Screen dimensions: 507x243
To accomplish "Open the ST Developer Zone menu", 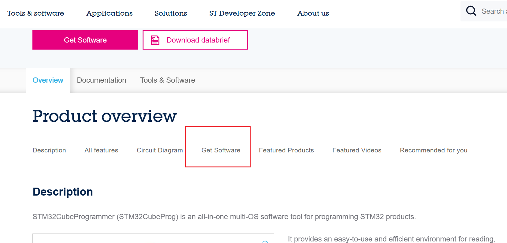I will 242,13.
